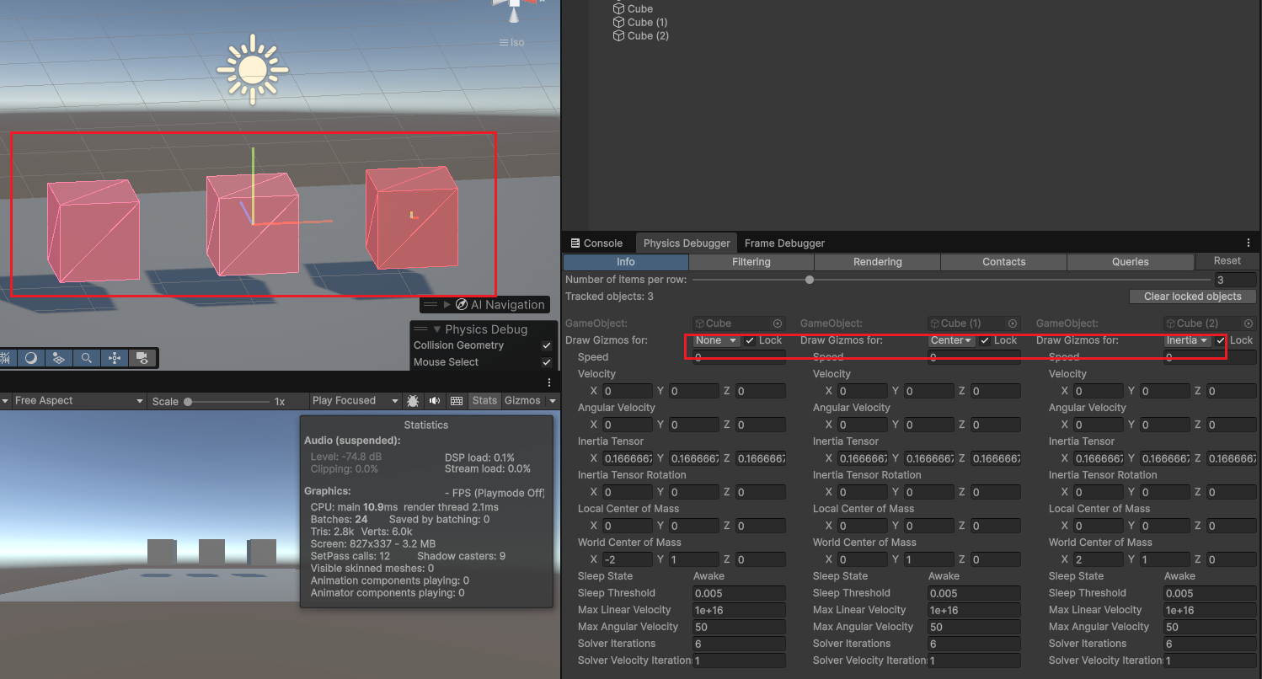Expand the AI Navigation overlay

tap(447, 305)
